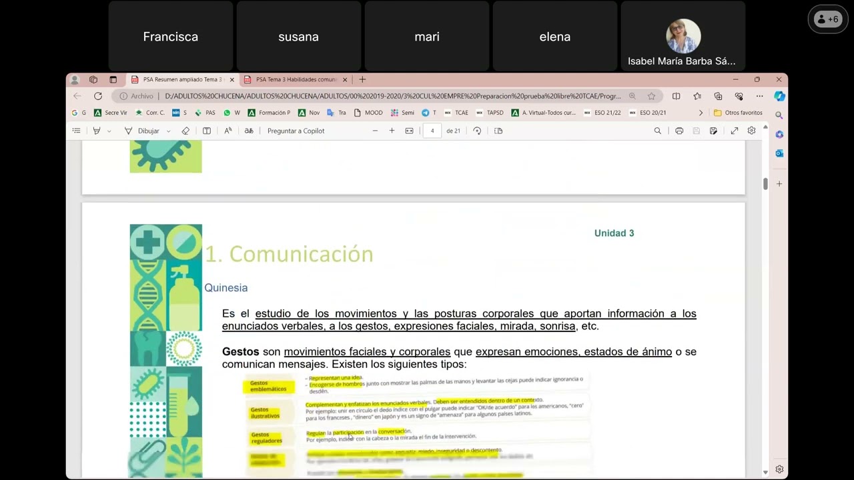
Task: Add this page to favorites star
Action: click(x=651, y=96)
